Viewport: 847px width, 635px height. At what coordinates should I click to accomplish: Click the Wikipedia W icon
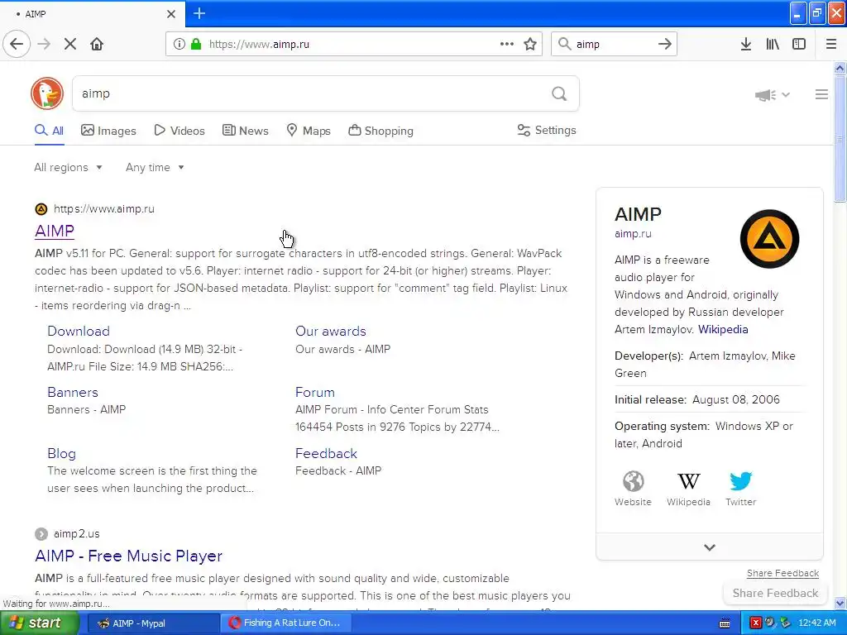[689, 480]
